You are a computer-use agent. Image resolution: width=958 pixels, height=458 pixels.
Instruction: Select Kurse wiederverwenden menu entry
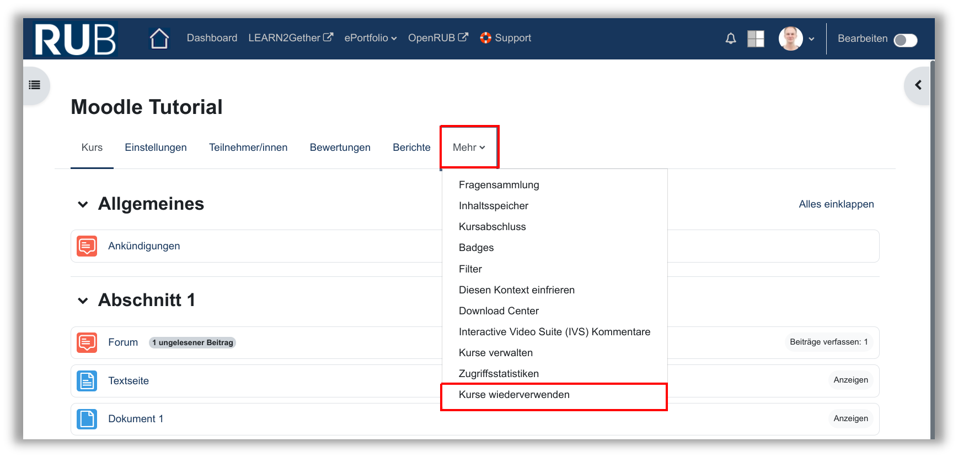click(x=514, y=395)
